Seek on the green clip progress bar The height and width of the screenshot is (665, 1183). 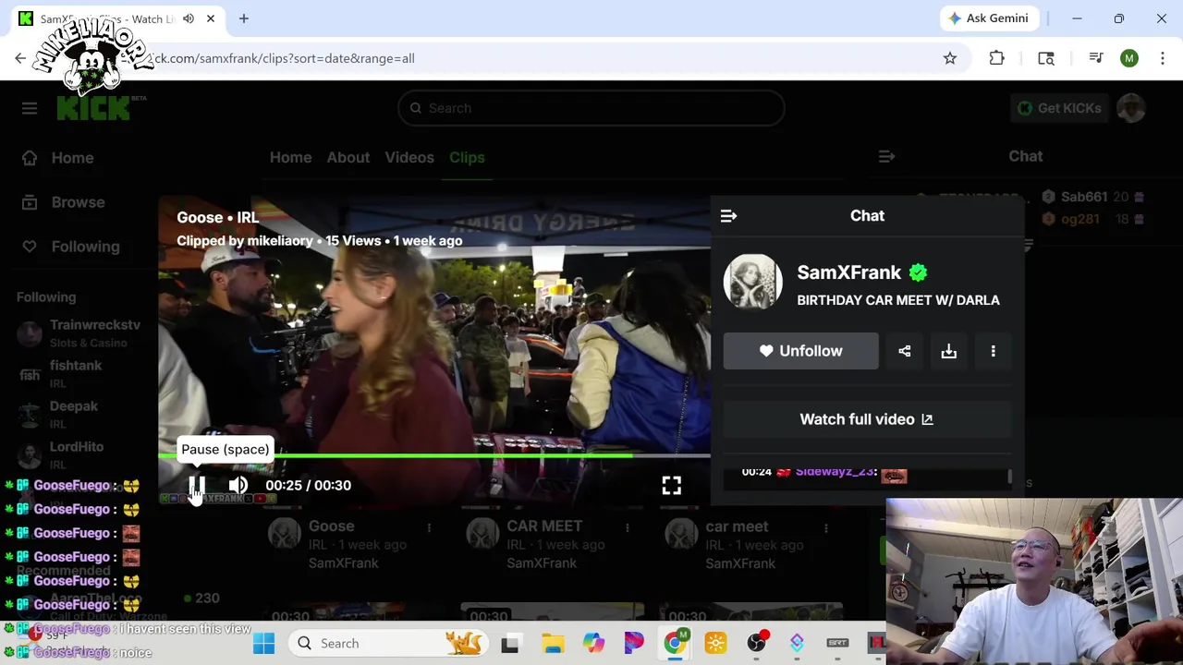pyautogui.click(x=434, y=455)
